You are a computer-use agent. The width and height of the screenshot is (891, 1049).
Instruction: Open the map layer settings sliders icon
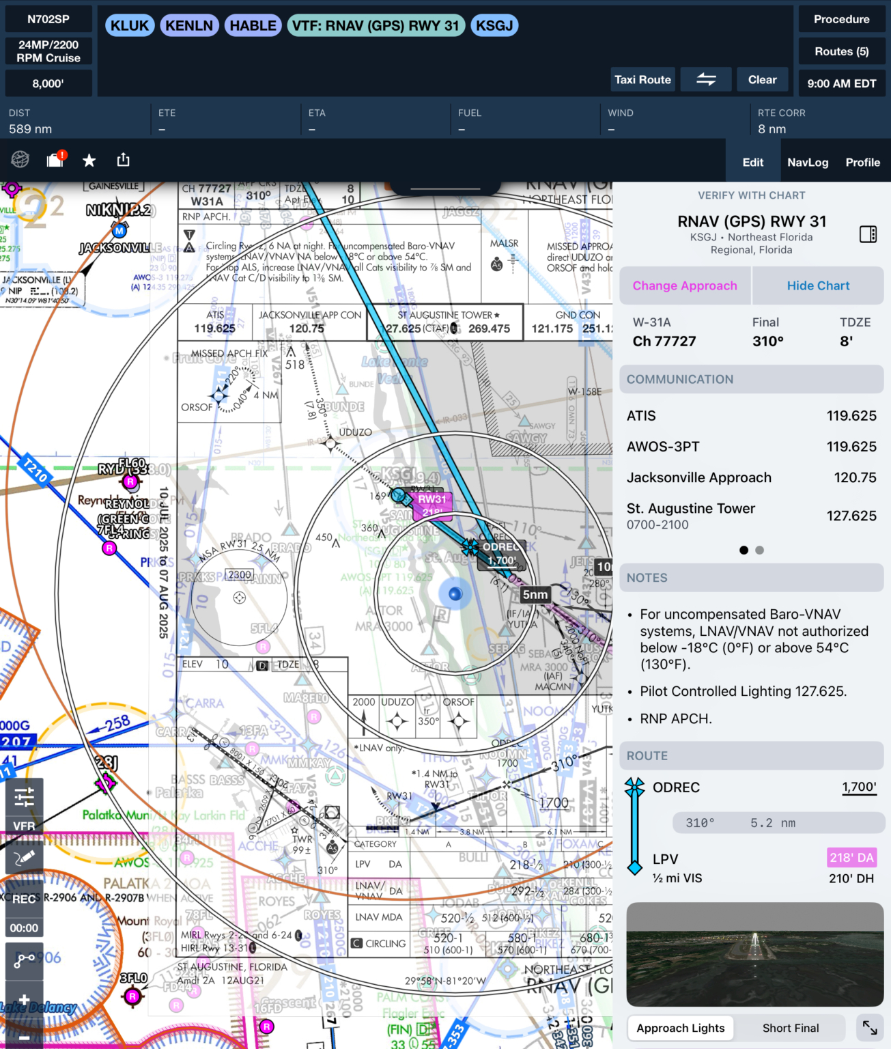pyautogui.click(x=24, y=796)
